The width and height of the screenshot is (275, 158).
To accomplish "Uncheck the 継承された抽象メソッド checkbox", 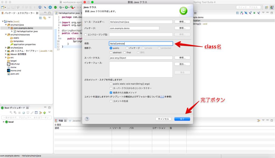I will click(x=111, y=92).
